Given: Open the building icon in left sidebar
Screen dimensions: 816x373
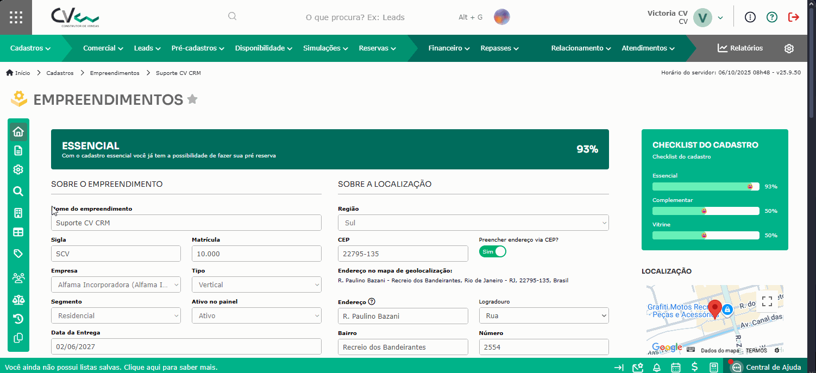Looking at the screenshot, I should (18, 213).
